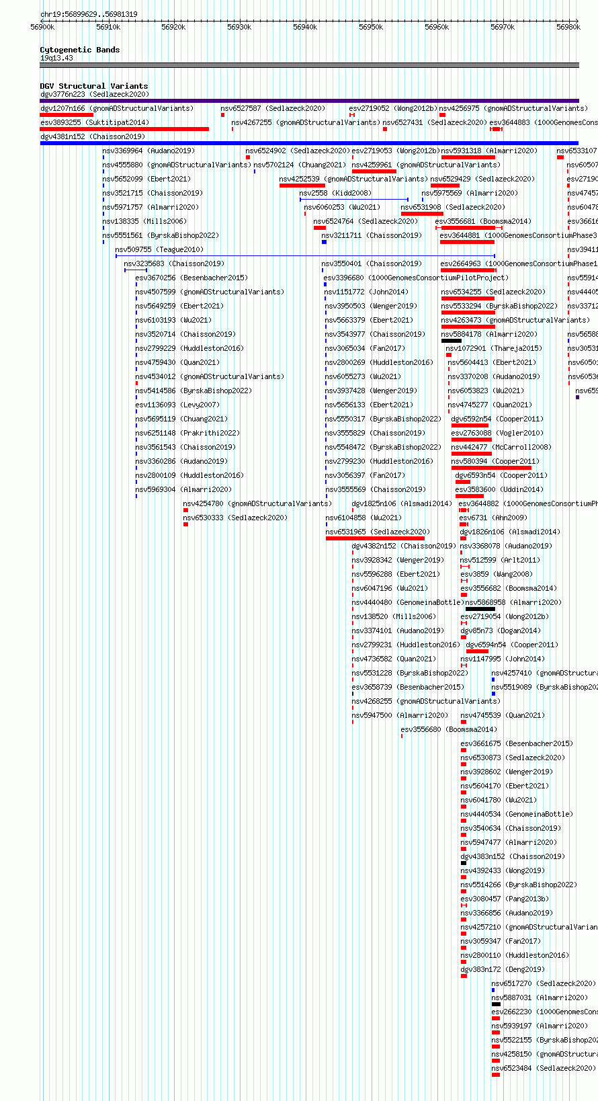Click the 56940k ruler tick label
This screenshot has width=598, height=1101.
(305, 27)
